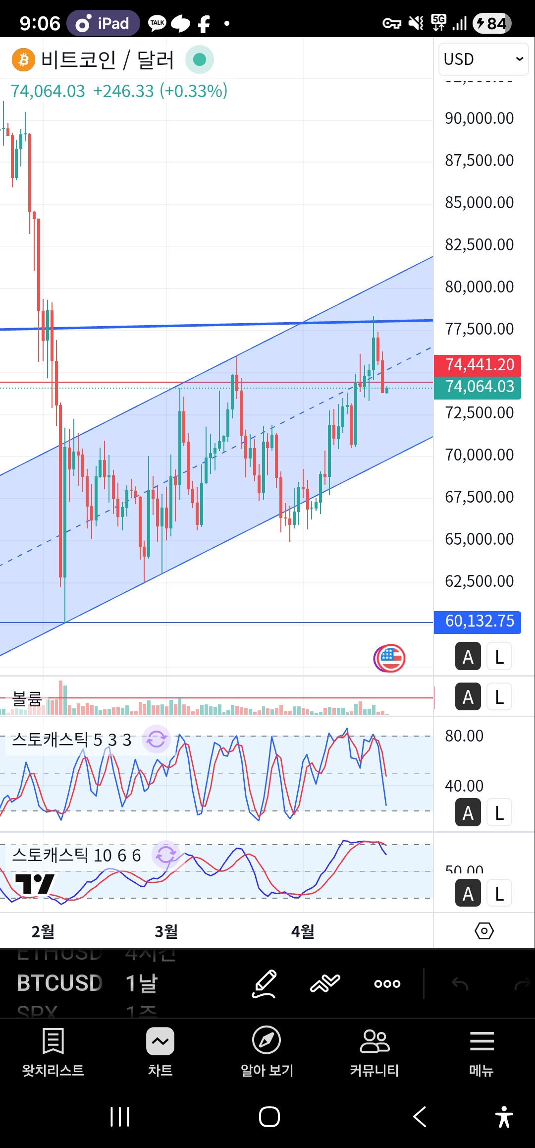Tap the green market status dot
Viewport: 535px width, 1148px height.
(x=200, y=59)
